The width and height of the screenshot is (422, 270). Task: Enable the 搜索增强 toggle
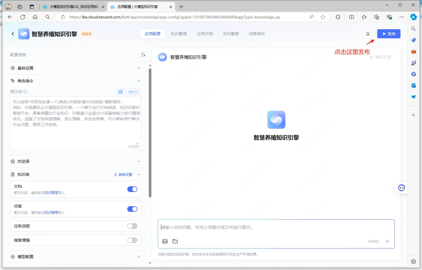pyautogui.click(x=132, y=240)
